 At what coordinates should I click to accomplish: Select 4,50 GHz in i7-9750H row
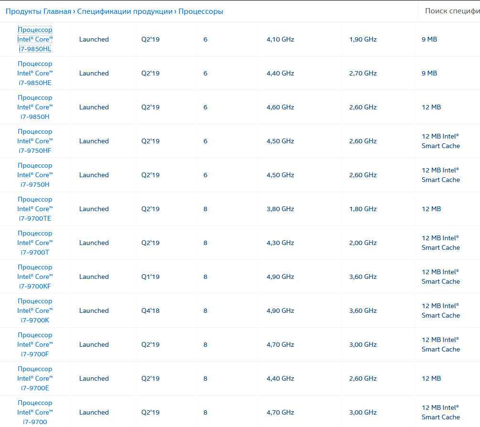[x=280, y=175]
